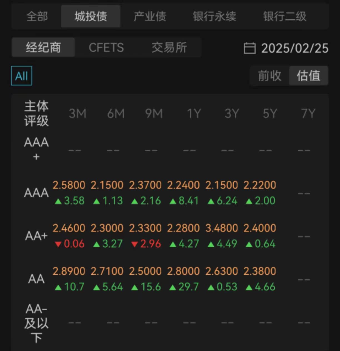This screenshot has height=351, width=340.
Task: Click the 5Y column header
Action: click(270, 114)
